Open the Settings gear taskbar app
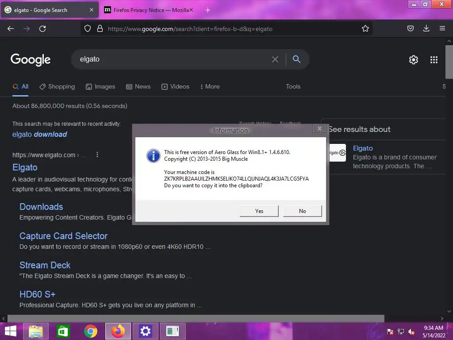453x340 pixels. [x=145, y=331]
